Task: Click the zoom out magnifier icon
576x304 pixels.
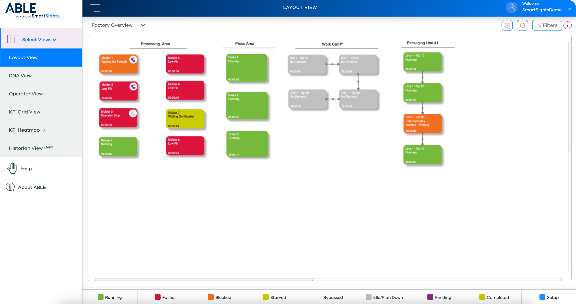Action: pyautogui.click(x=522, y=25)
